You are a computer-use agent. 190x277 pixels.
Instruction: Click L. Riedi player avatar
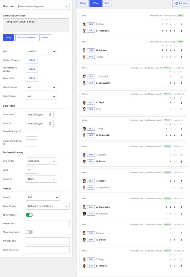point(84,103)
